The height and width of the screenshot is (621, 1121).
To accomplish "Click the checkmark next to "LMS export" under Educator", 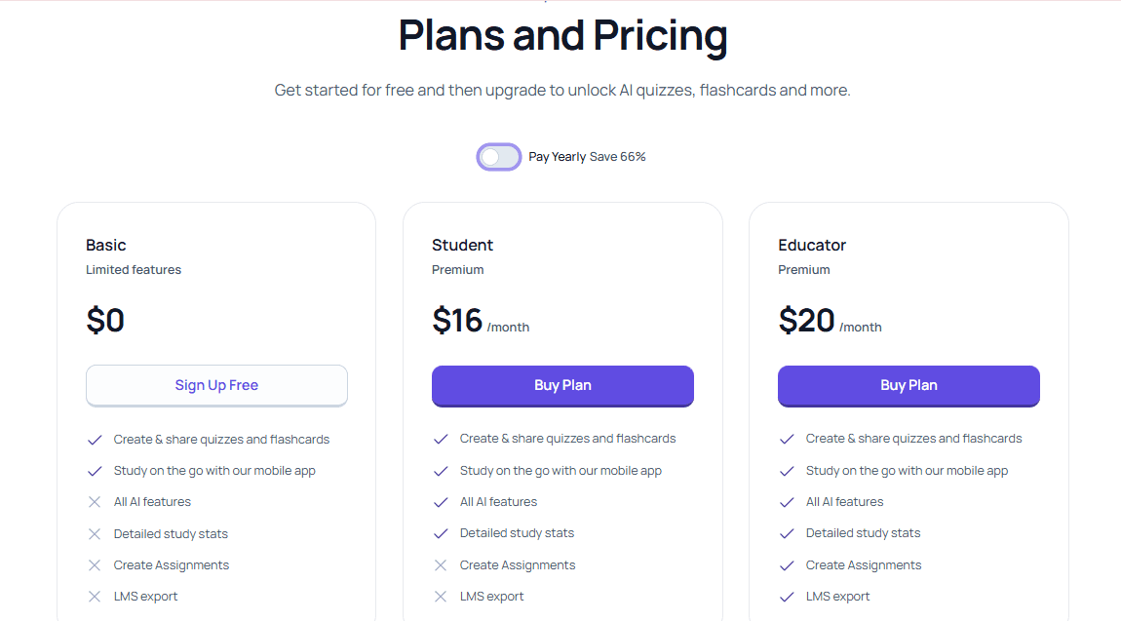I will point(787,596).
